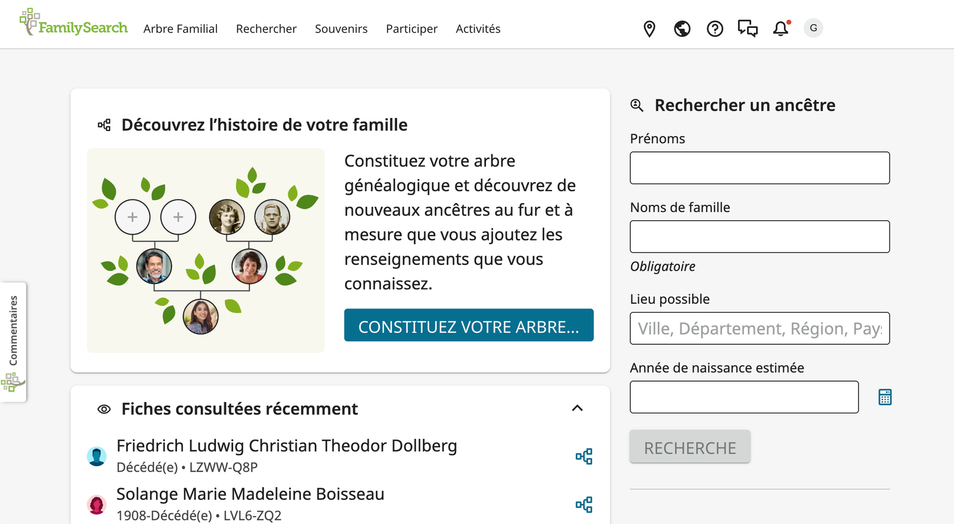This screenshot has height=524, width=954.
Task: Click the G user avatar
Action: [813, 28]
